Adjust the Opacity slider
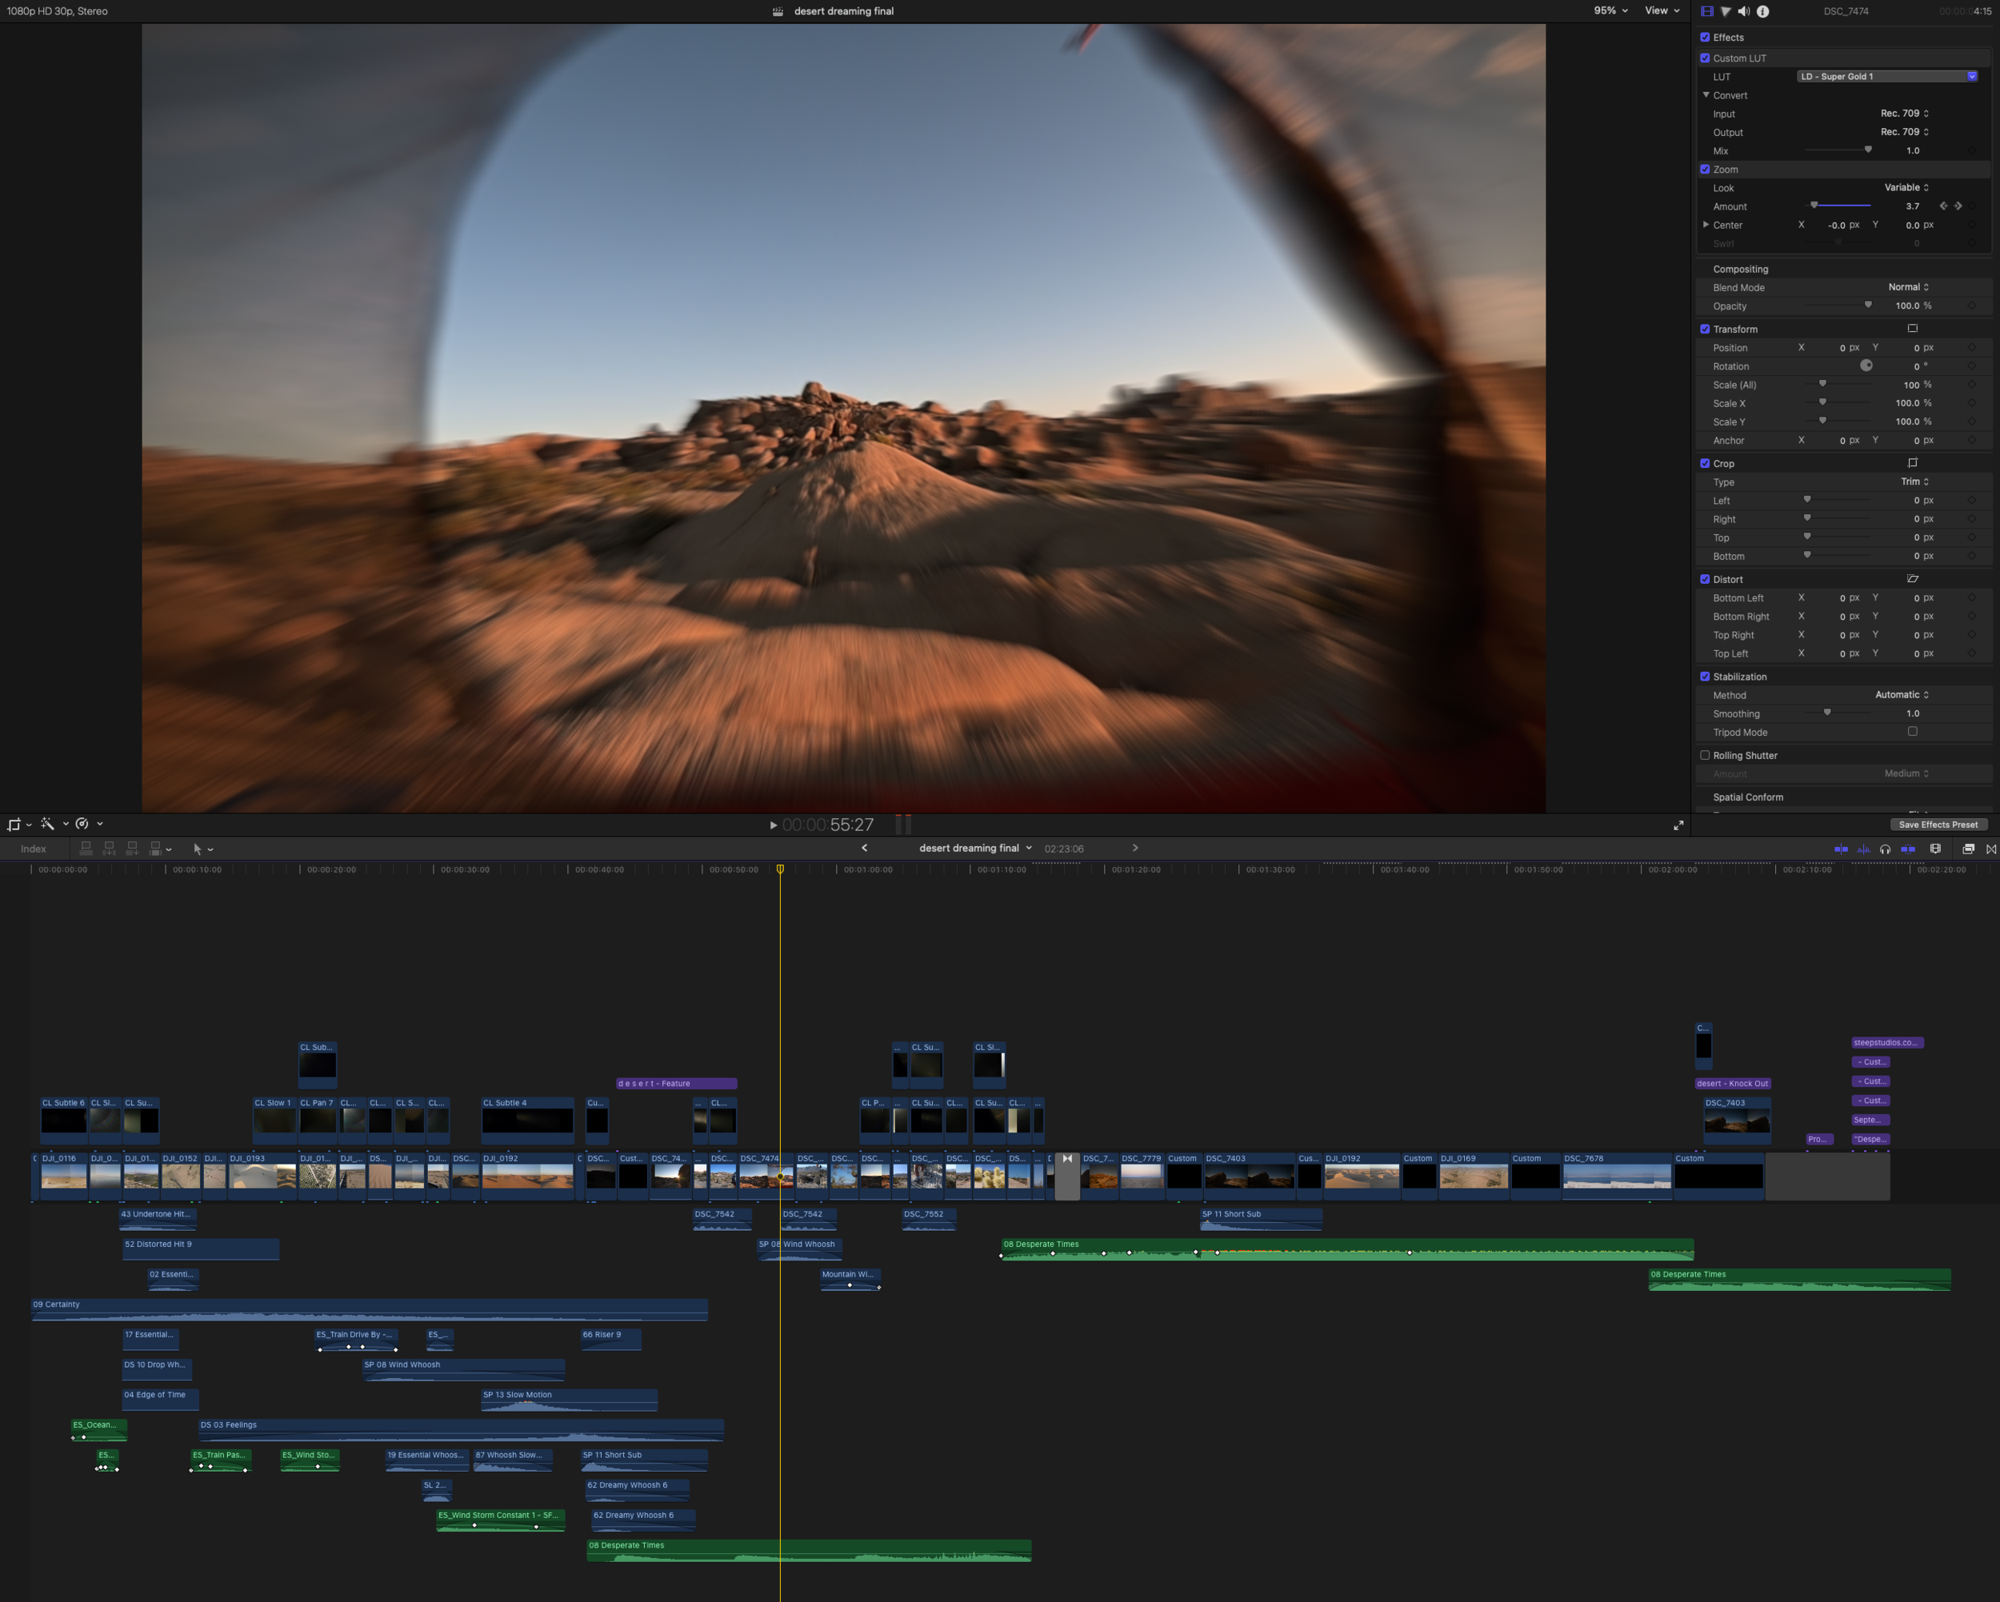Screen dimensions: 2000x1602 (1867, 306)
